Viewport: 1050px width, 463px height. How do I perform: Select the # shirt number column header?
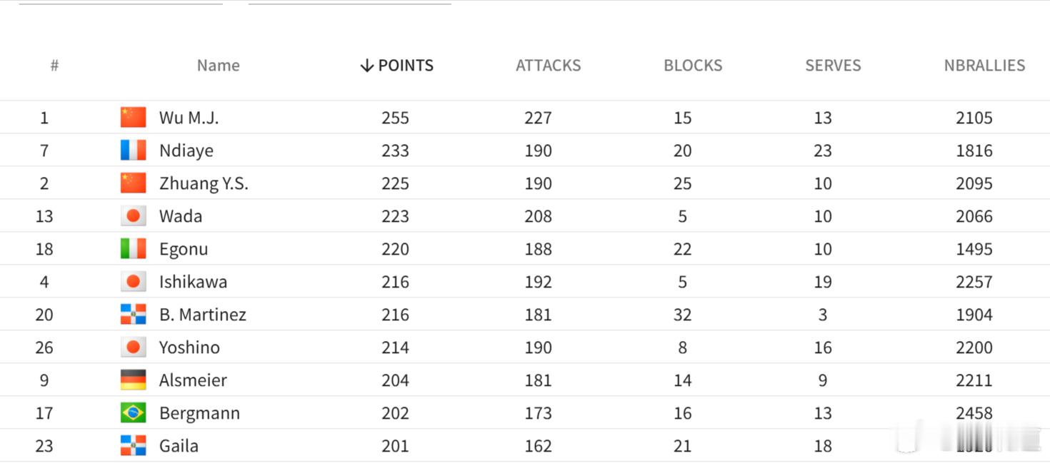[54, 66]
